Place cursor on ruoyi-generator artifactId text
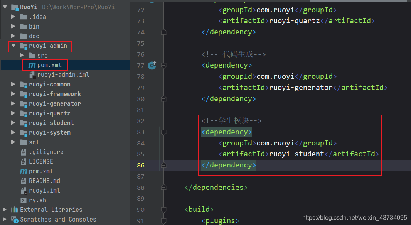The image size is (411, 225). (x=301, y=88)
